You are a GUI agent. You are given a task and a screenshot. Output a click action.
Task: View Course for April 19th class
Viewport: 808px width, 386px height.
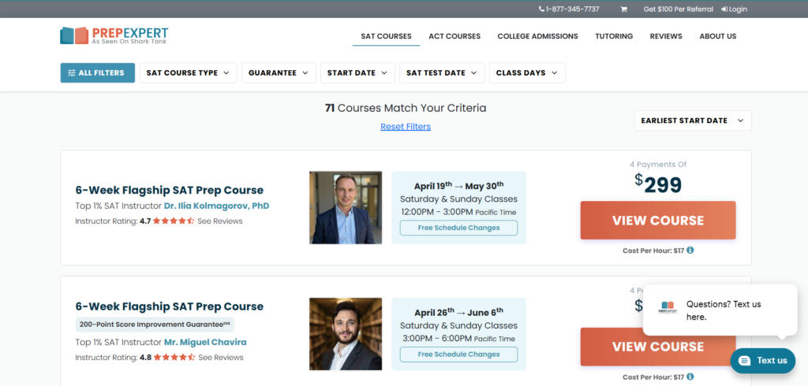(x=658, y=221)
